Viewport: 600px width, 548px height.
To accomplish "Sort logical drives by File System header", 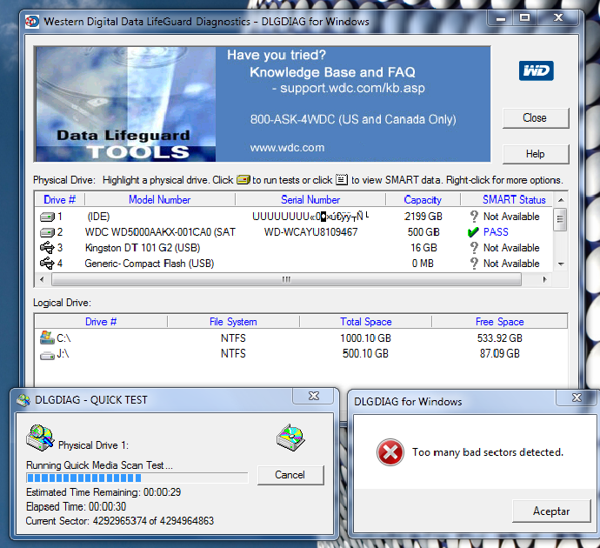I will coord(233,322).
